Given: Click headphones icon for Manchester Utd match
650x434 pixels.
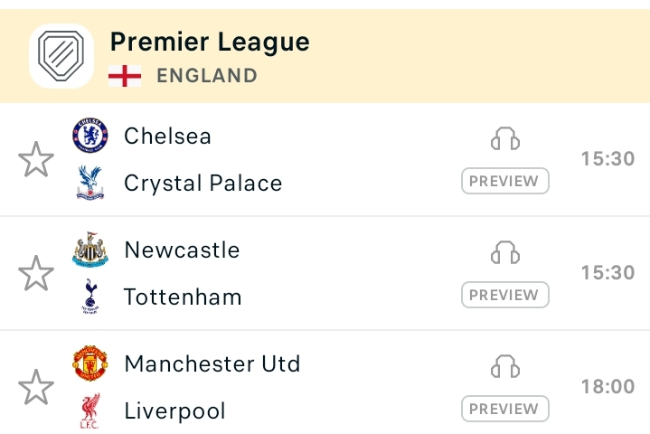Looking at the screenshot, I should 505,366.
